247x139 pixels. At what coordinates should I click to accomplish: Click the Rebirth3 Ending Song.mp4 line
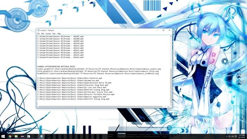(73, 99)
